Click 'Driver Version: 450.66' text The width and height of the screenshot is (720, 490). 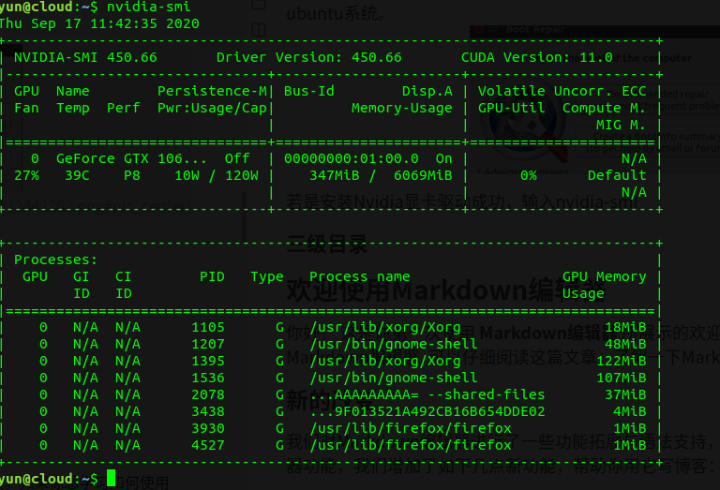tap(309, 57)
